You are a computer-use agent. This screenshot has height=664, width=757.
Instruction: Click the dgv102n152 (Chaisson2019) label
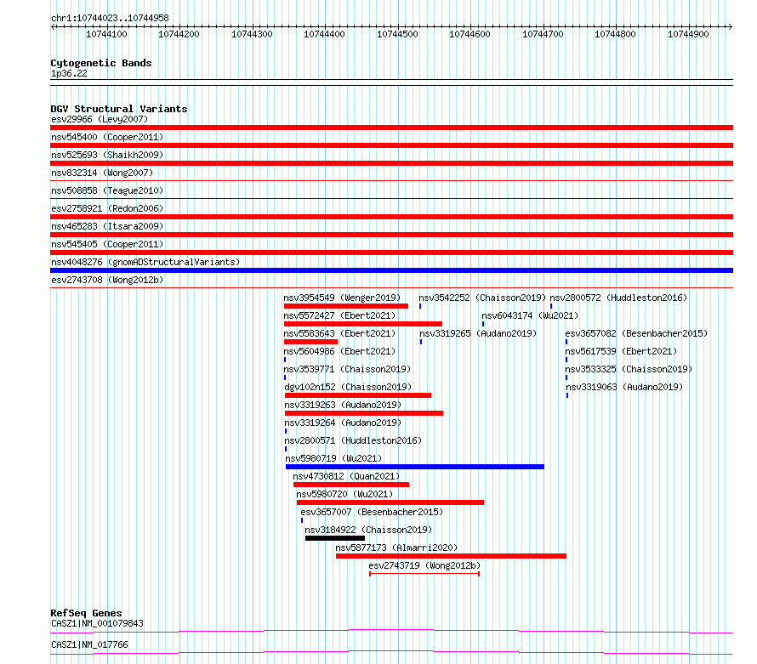click(348, 387)
